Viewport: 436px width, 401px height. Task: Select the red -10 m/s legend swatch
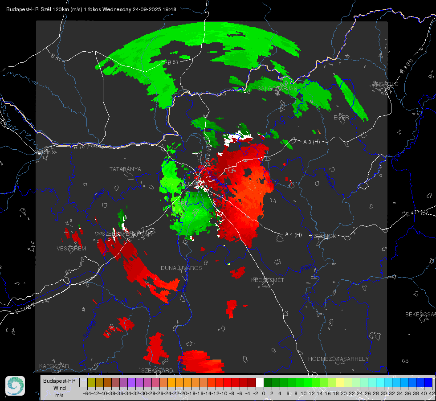click(228, 382)
